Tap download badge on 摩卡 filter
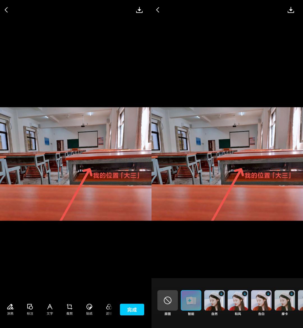303x328 pixels. tap(292, 294)
